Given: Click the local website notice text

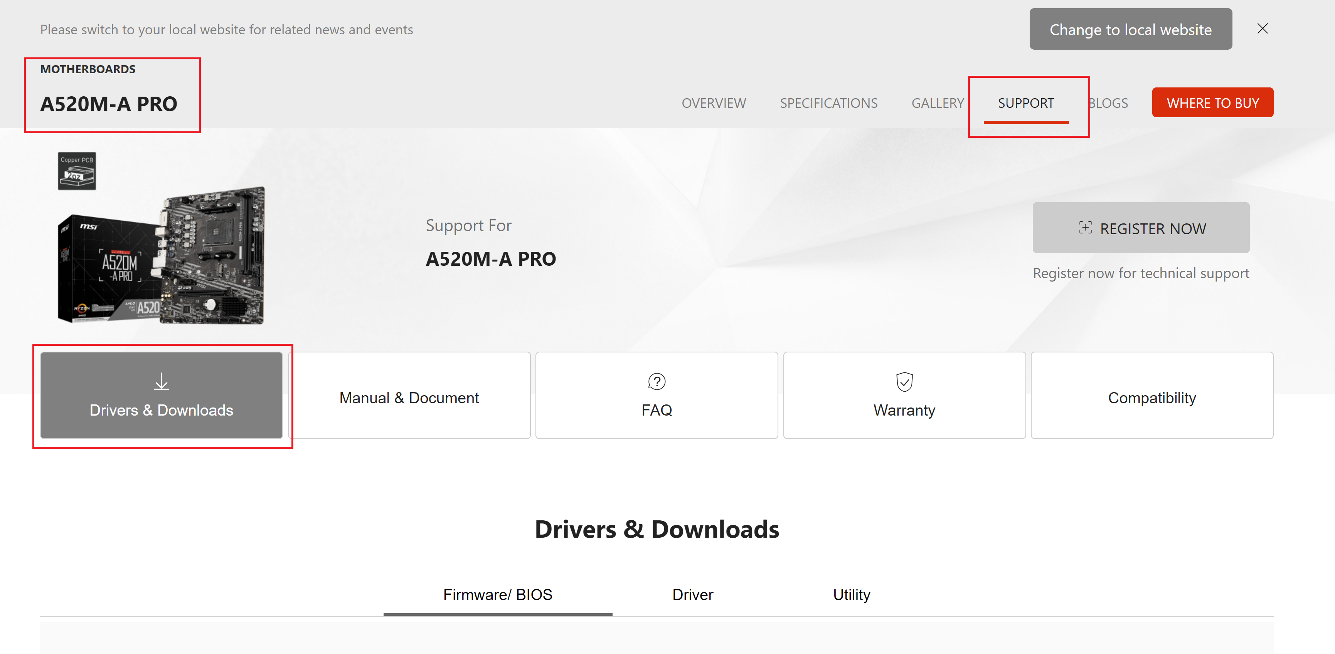Looking at the screenshot, I should pyautogui.click(x=226, y=30).
